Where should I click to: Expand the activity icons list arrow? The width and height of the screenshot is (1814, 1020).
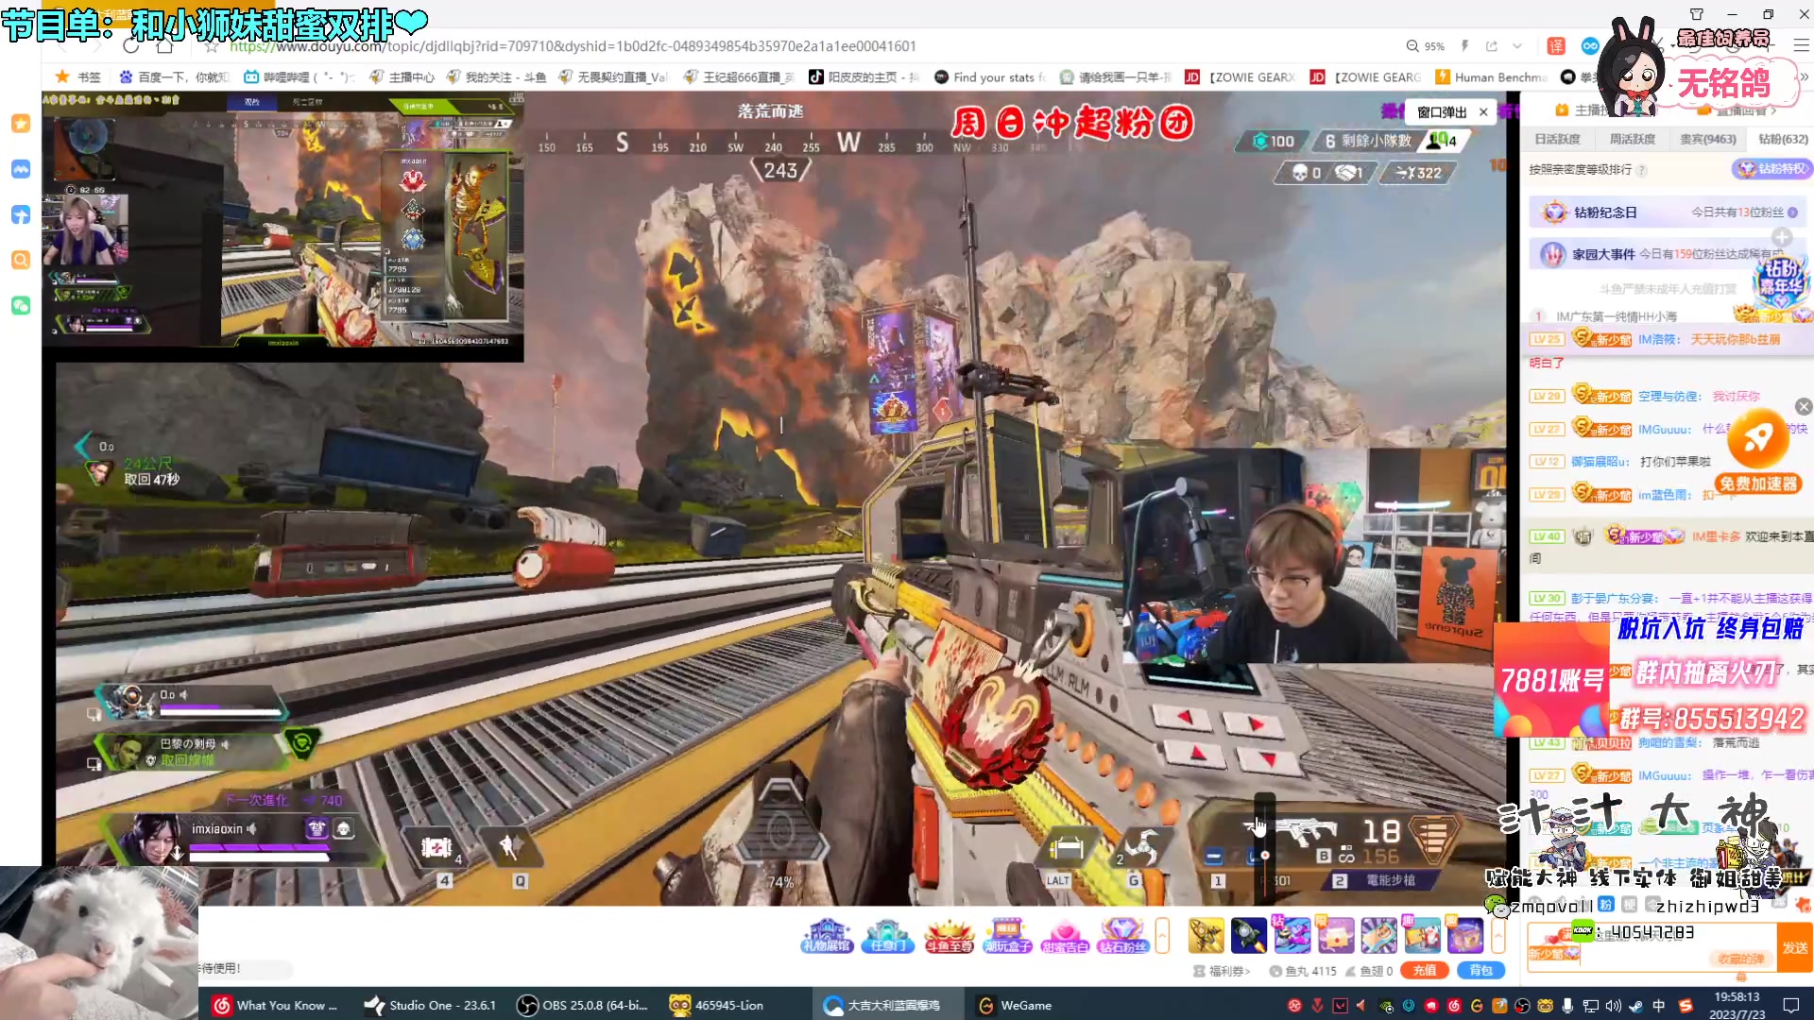(x=1162, y=935)
